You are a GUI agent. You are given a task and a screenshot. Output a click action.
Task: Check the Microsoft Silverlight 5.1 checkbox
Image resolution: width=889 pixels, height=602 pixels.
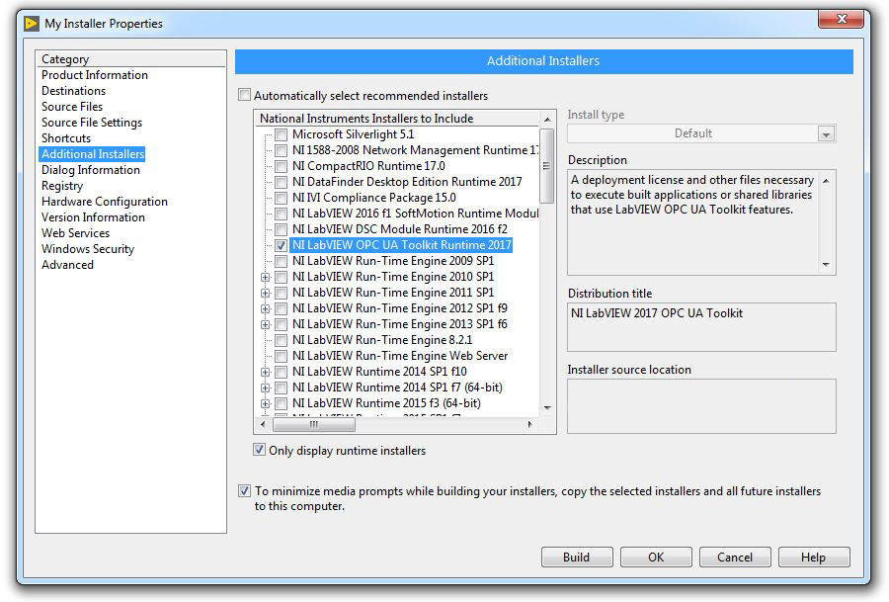[x=282, y=135]
